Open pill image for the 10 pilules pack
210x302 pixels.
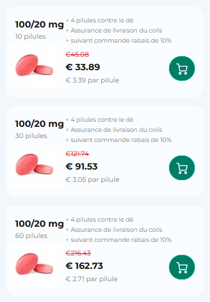point(35,67)
